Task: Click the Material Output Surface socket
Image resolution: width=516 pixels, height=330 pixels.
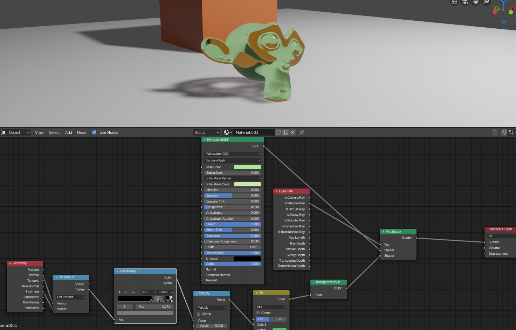Action: [x=484, y=242]
